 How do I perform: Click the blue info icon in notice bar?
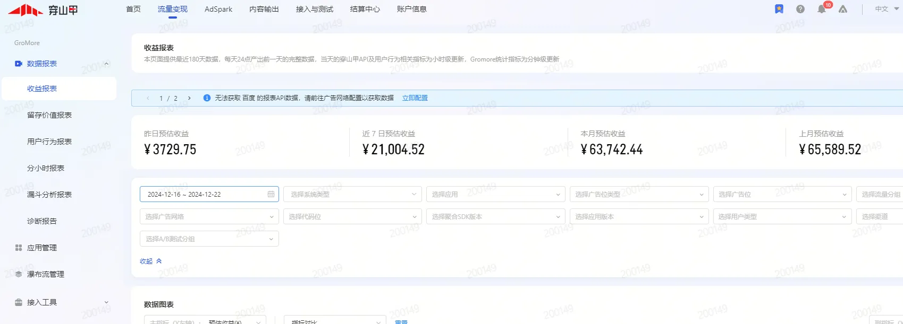[207, 98]
